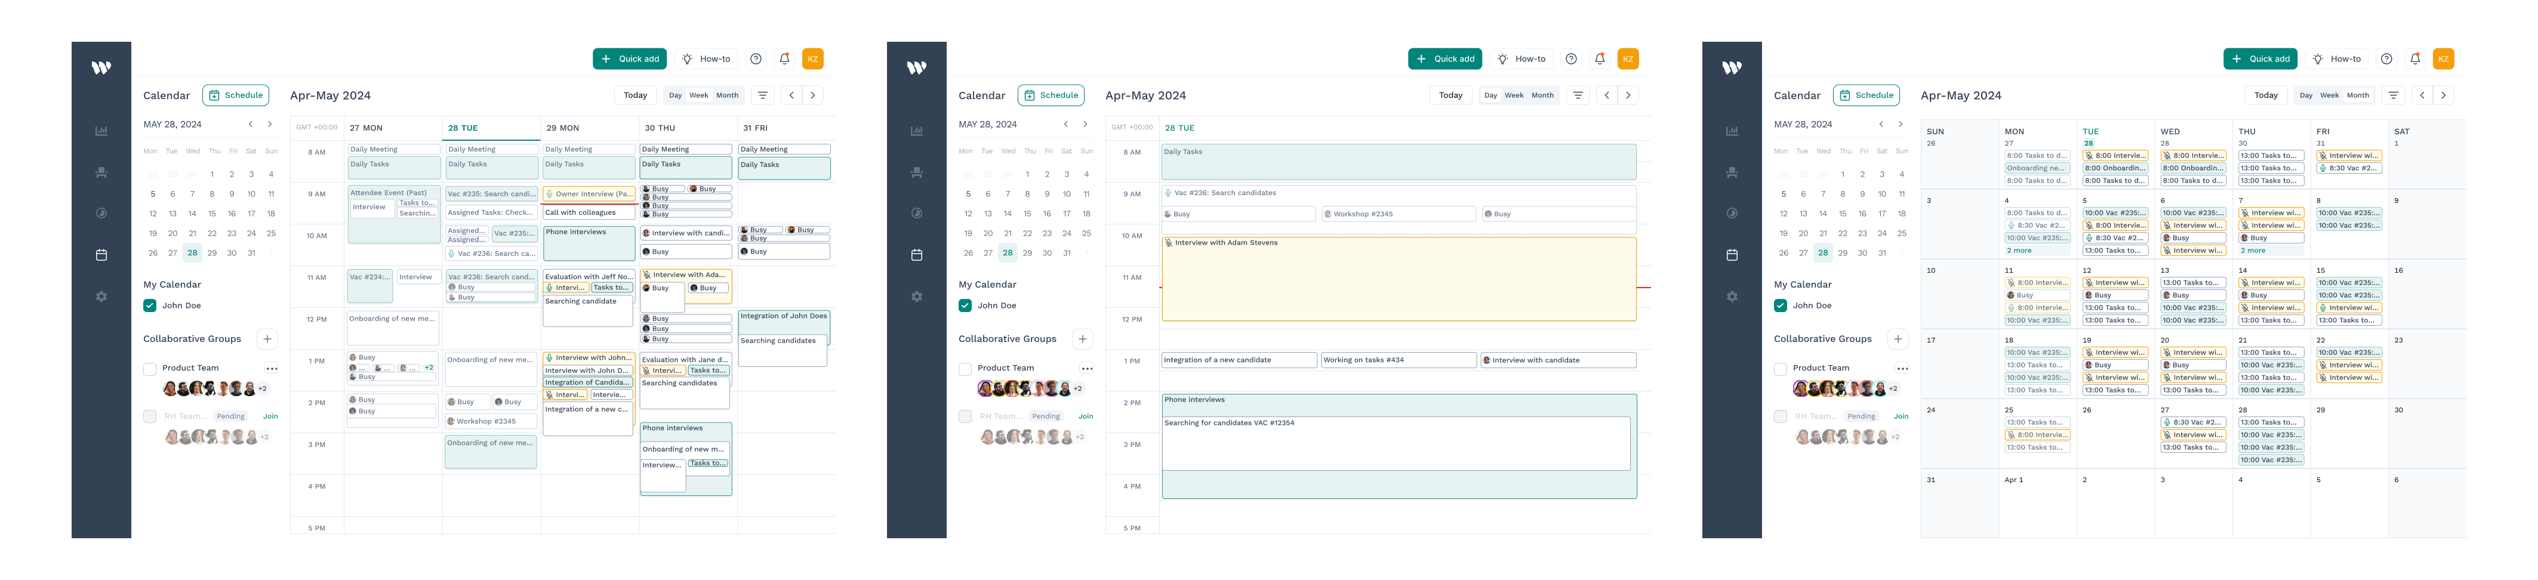This screenshot has height=580, width=2538.
Task: Open Product Team three-dots menu in week view
Action: coord(272,368)
